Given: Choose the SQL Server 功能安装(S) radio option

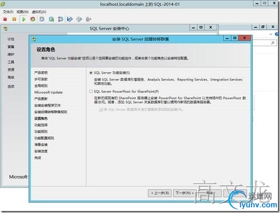Looking at the screenshot, I should click(x=91, y=73).
